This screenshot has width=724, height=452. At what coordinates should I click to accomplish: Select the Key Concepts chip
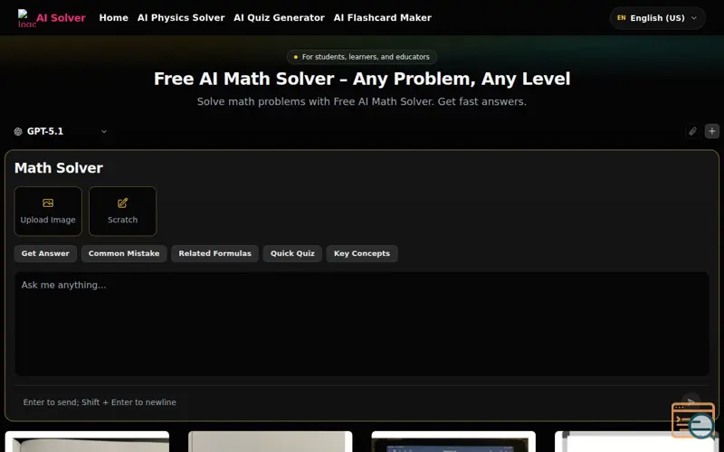pos(361,254)
